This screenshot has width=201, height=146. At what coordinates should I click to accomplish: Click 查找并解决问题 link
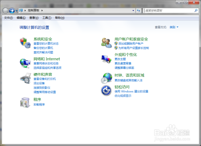point(43,53)
